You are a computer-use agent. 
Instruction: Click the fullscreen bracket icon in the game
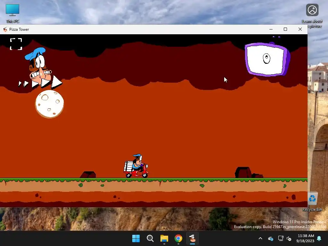tap(16, 44)
